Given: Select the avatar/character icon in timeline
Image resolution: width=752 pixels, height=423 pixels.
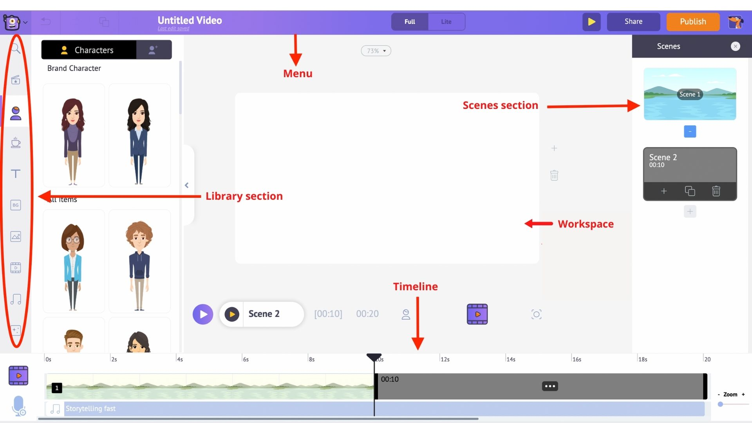Looking at the screenshot, I should (406, 313).
